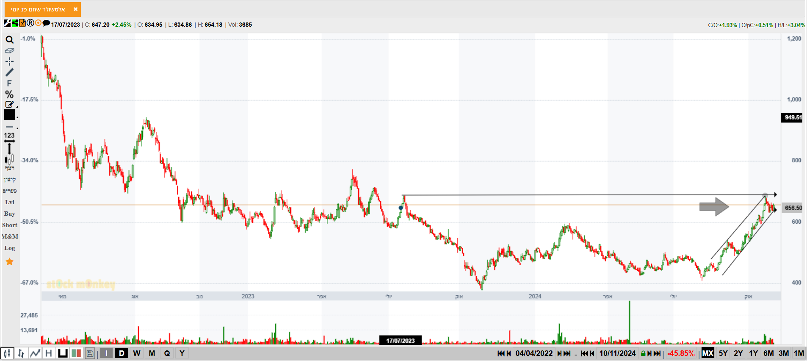
Task: Click the Short button in sidebar
Action: point(10,225)
